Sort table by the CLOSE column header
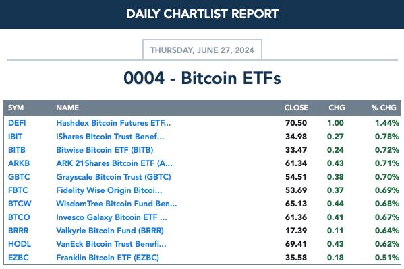 [296, 108]
